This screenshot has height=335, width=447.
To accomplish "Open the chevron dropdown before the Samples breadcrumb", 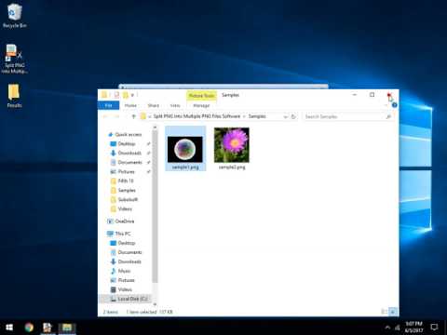I will (244, 116).
